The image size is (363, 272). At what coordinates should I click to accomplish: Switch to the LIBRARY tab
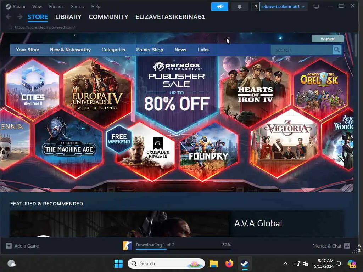(68, 17)
